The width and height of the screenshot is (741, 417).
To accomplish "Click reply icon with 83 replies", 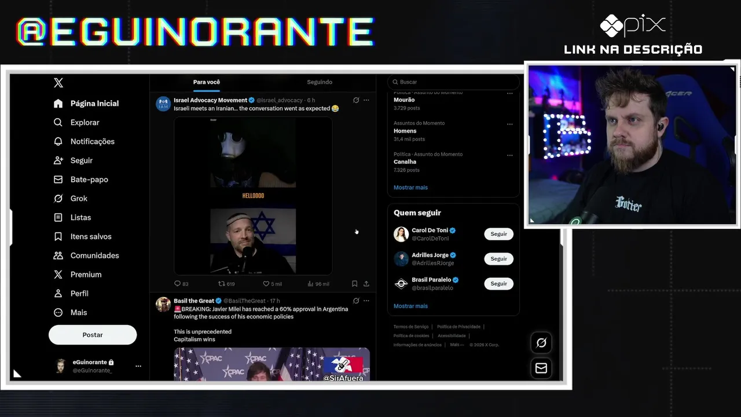I will tap(178, 284).
